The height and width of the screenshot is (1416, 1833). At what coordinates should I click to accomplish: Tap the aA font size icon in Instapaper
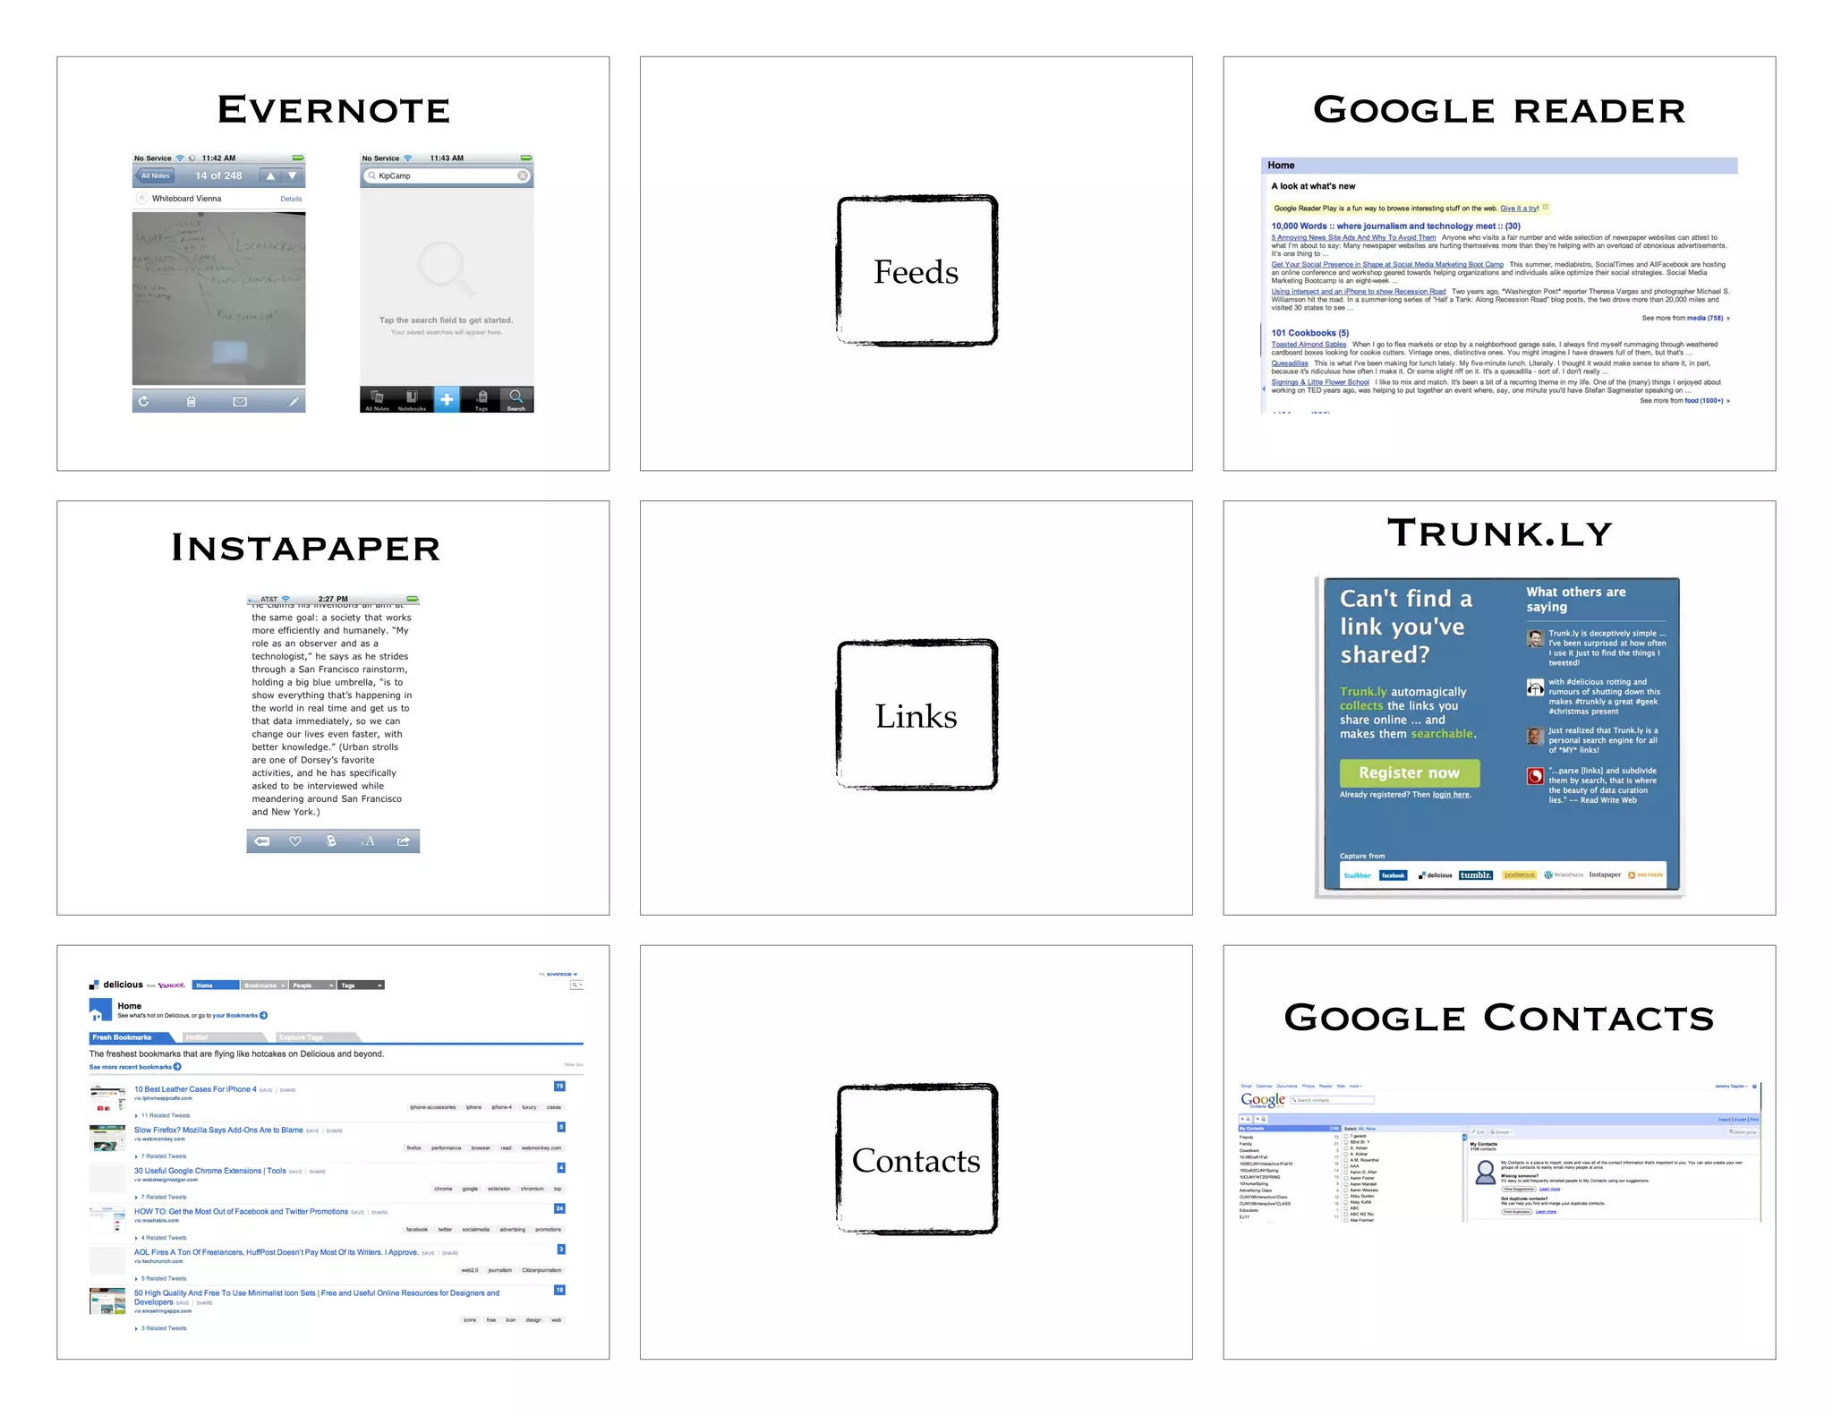[368, 841]
